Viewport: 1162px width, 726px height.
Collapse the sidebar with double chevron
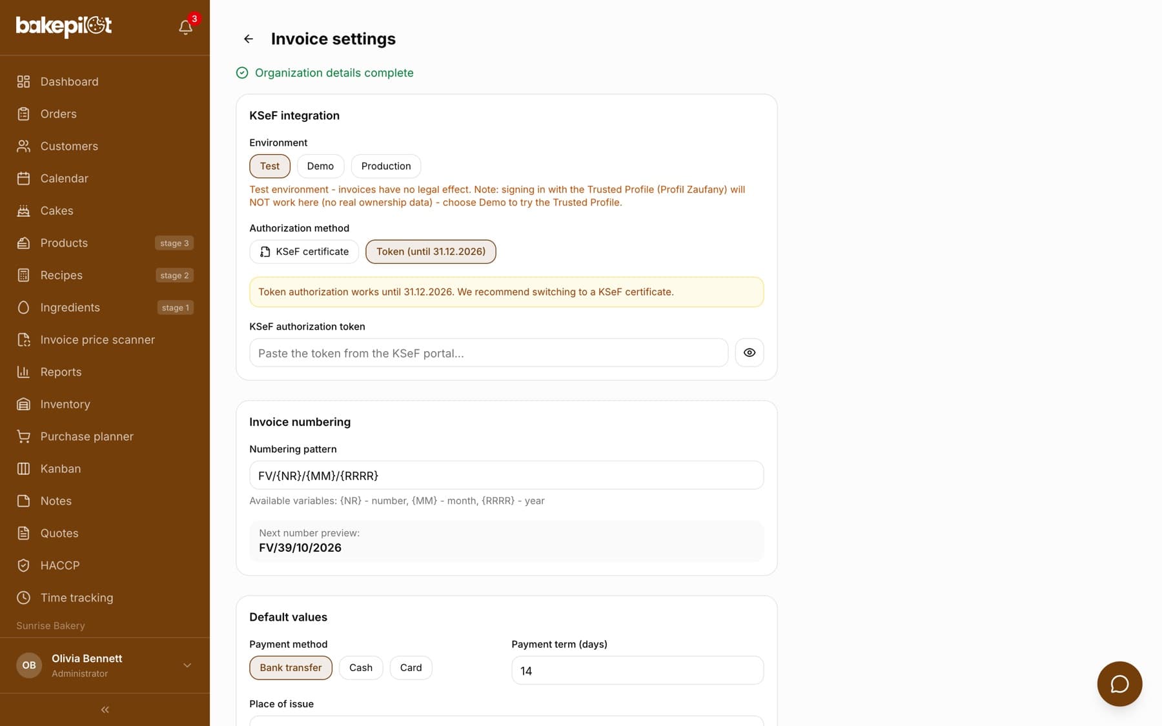click(x=105, y=709)
